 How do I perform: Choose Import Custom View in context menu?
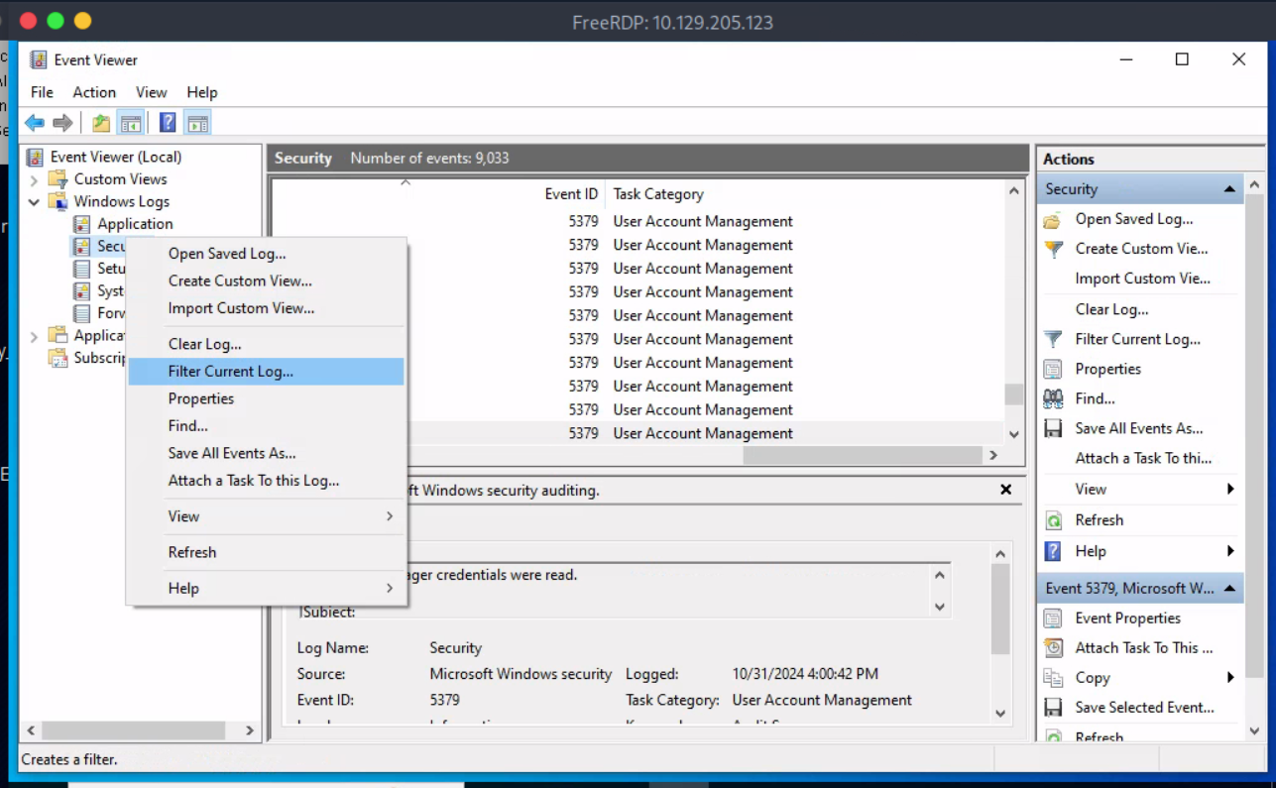pyautogui.click(x=266, y=308)
